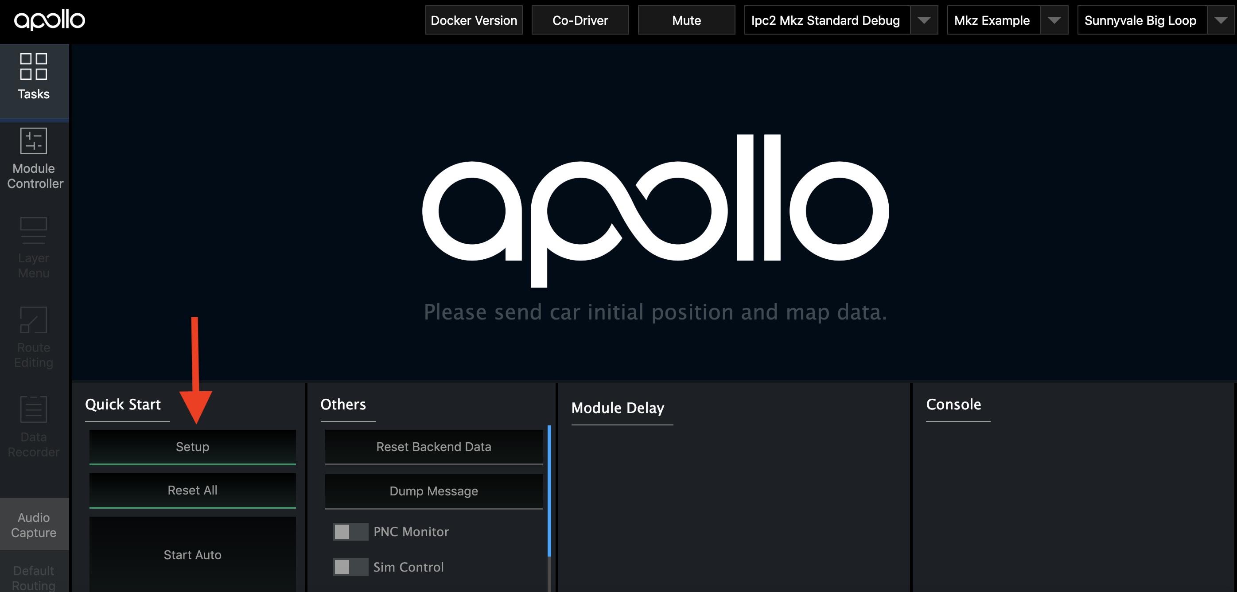Click the Apollo logo in header
The height and width of the screenshot is (592, 1237).
click(x=50, y=19)
